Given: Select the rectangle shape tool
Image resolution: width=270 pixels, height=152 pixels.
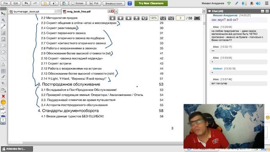Looking at the screenshot, I should (x=3, y=46).
